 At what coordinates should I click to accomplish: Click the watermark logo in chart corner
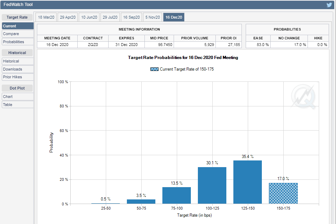[x=303, y=97]
